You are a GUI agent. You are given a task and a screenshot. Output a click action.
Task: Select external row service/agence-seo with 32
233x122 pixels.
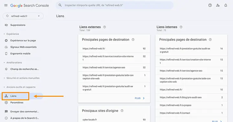(114, 67)
